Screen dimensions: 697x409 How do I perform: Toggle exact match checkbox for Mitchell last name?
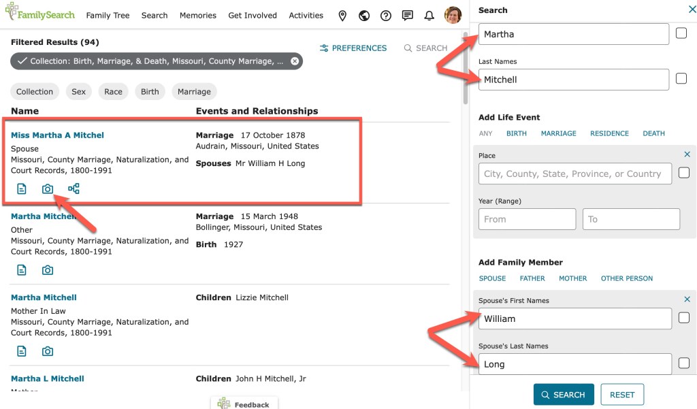coord(681,79)
